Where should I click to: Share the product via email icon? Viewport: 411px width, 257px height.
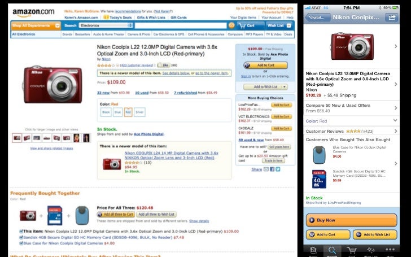266,169
